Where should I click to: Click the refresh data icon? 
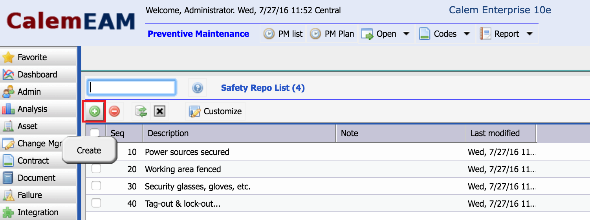(x=141, y=112)
